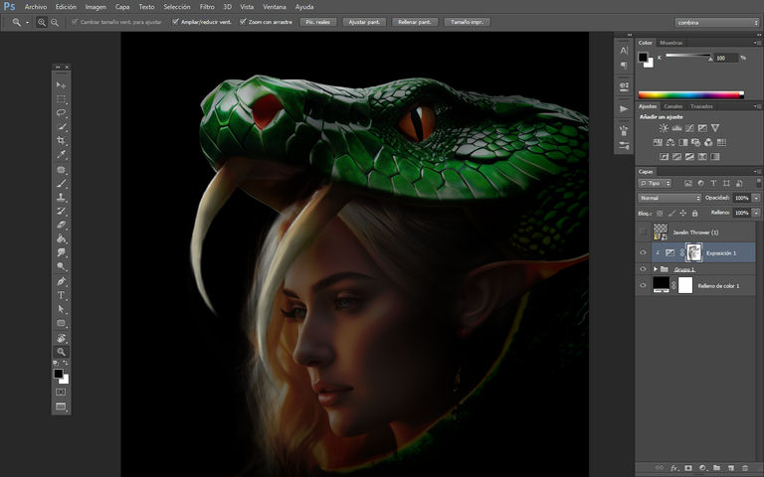Toggle Ampliar/reducir vent. checkbox
This screenshot has width=764, height=477.
tap(175, 22)
